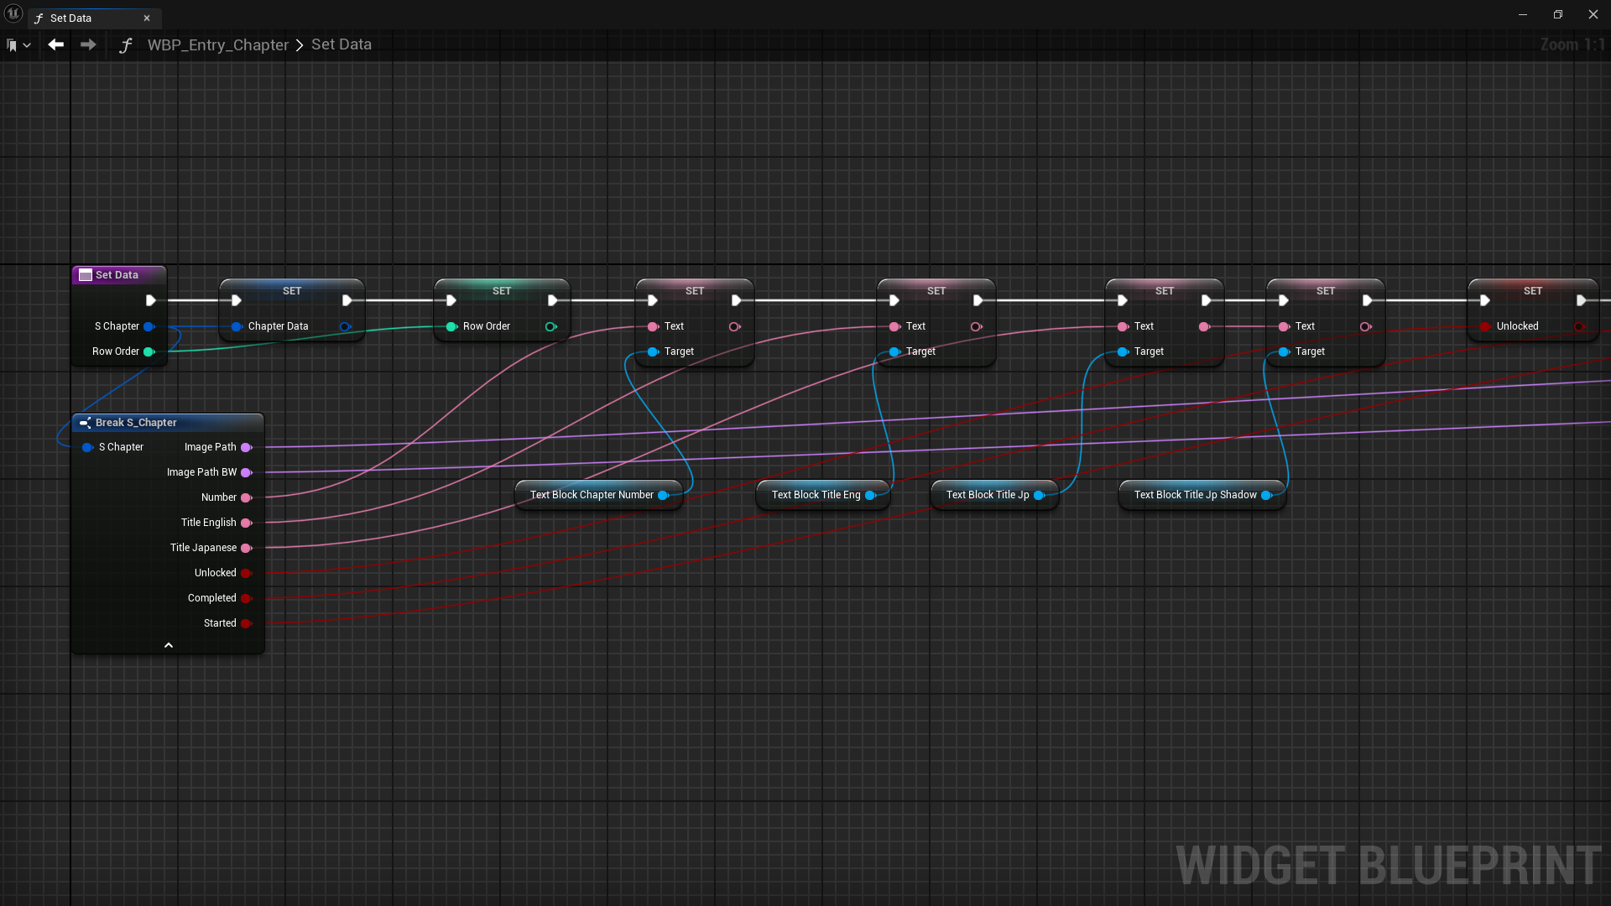Click the Image Path output pin
This screenshot has width=1611, height=906.
coord(247,447)
